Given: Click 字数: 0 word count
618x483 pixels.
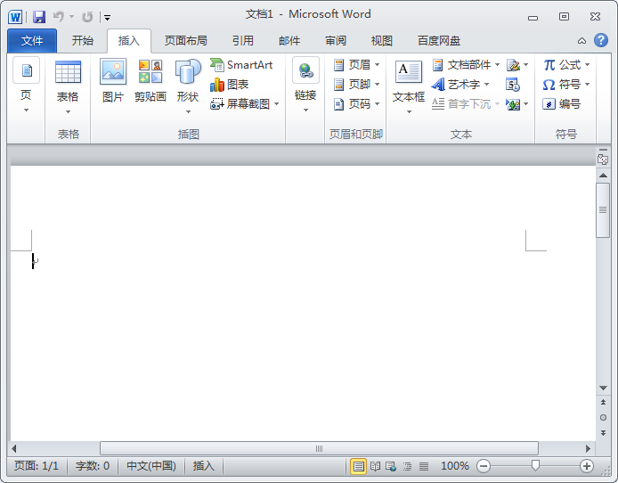Looking at the screenshot, I should pyautogui.click(x=93, y=466).
